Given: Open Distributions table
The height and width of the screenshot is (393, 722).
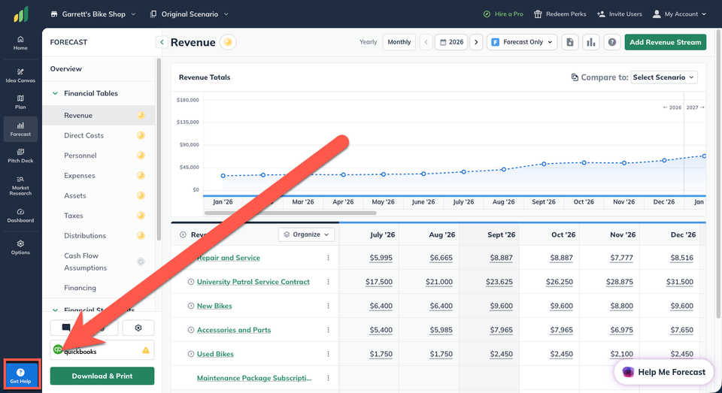Looking at the screenshot, I should click(85, 235).
